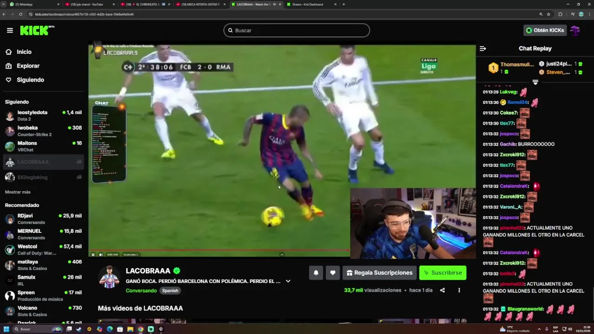The width and height of the screenshot is (594, 334).
Task: Toggle the notification bell for LACOBRAAA
Action: pyautogui.click(x=316, y=273)
